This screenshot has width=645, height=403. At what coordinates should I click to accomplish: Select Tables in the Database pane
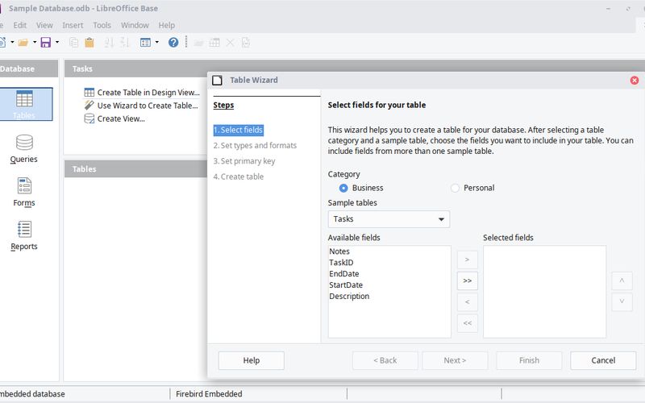coord(24,104)
